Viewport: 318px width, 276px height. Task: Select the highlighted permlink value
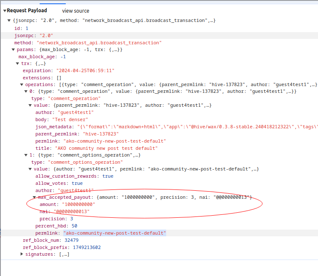click(x=115, y=233)
